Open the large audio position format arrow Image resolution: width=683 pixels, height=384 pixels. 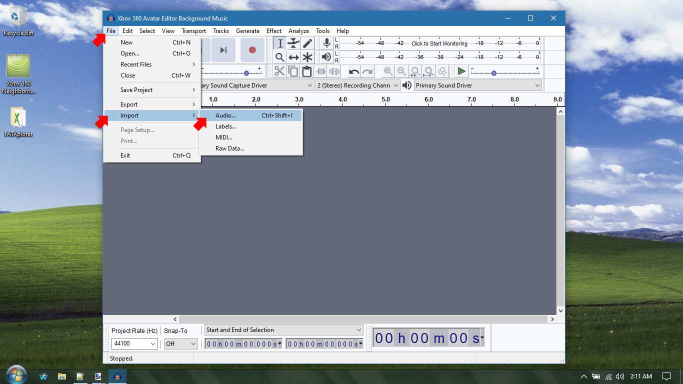click(482, 338)
